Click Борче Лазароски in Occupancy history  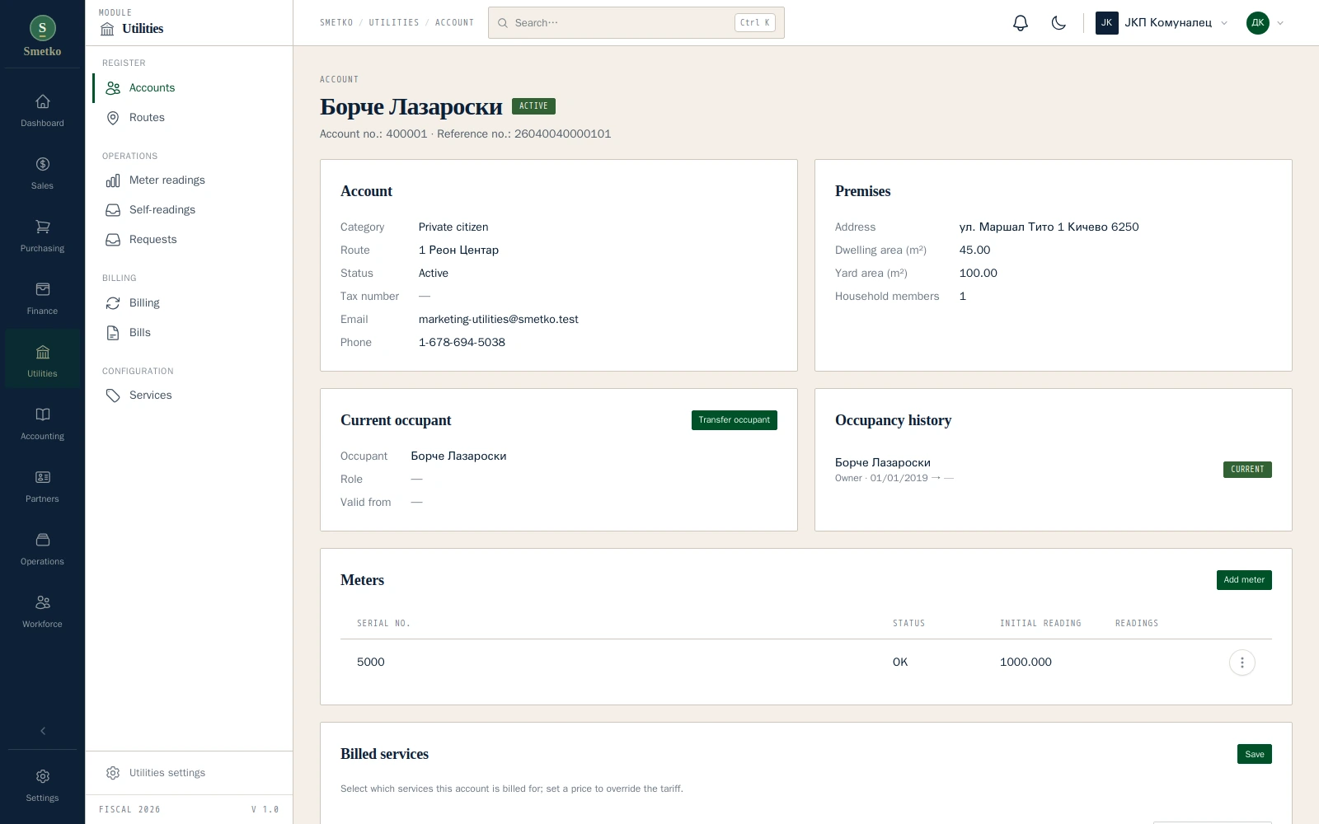pos(883,463)
